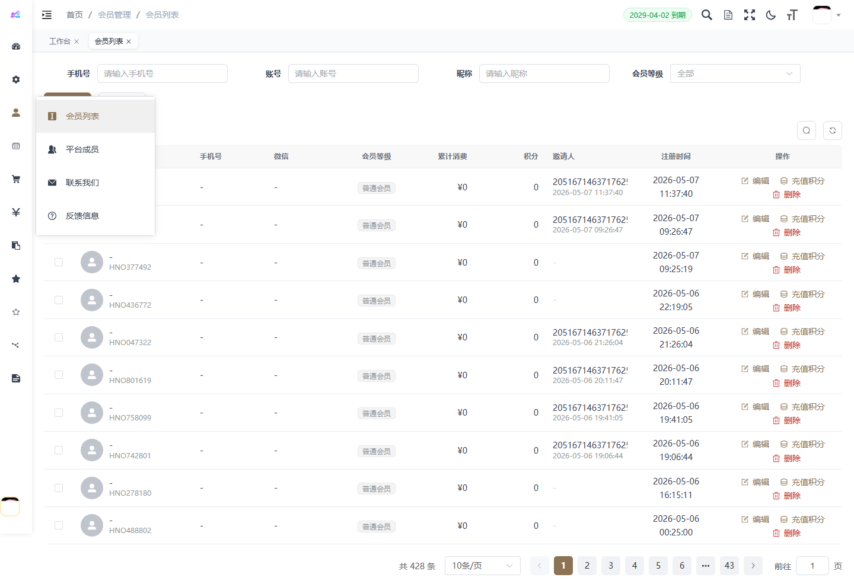This screenshot has height=587, width=854.
Task: Focus the 账号 input field
Action: click(x=353, y=74)
